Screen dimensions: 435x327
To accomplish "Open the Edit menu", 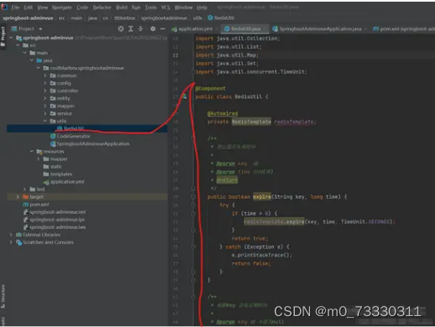I will 28,8.
